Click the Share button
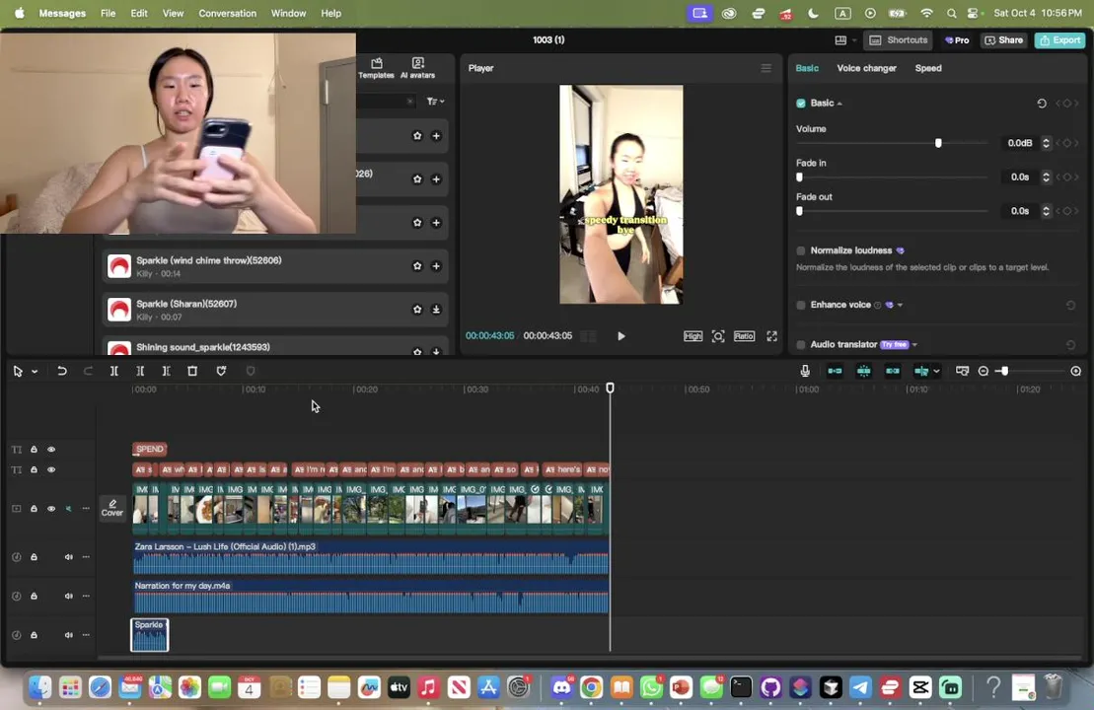Viewport: 1094px width, 710px height. click(x=1003, y=40)
